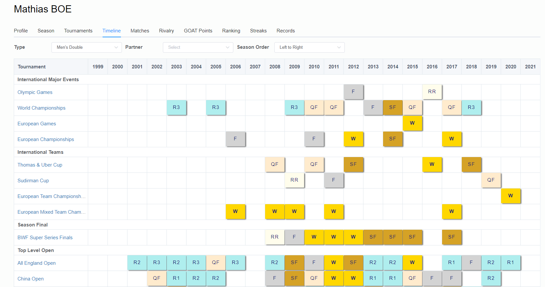Viewport: 545px width, 287px height.
Task: Open the BWF Super Series Finals link
Action: coord(45,238)
